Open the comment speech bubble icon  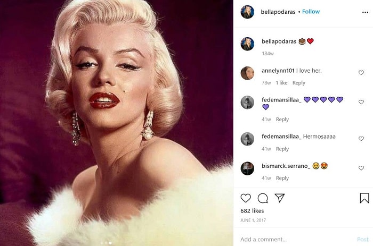pyautogui.click(x=263, y=198)
